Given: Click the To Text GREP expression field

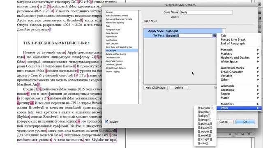Looking at the screenshot, I should click(x=189, y=36).
